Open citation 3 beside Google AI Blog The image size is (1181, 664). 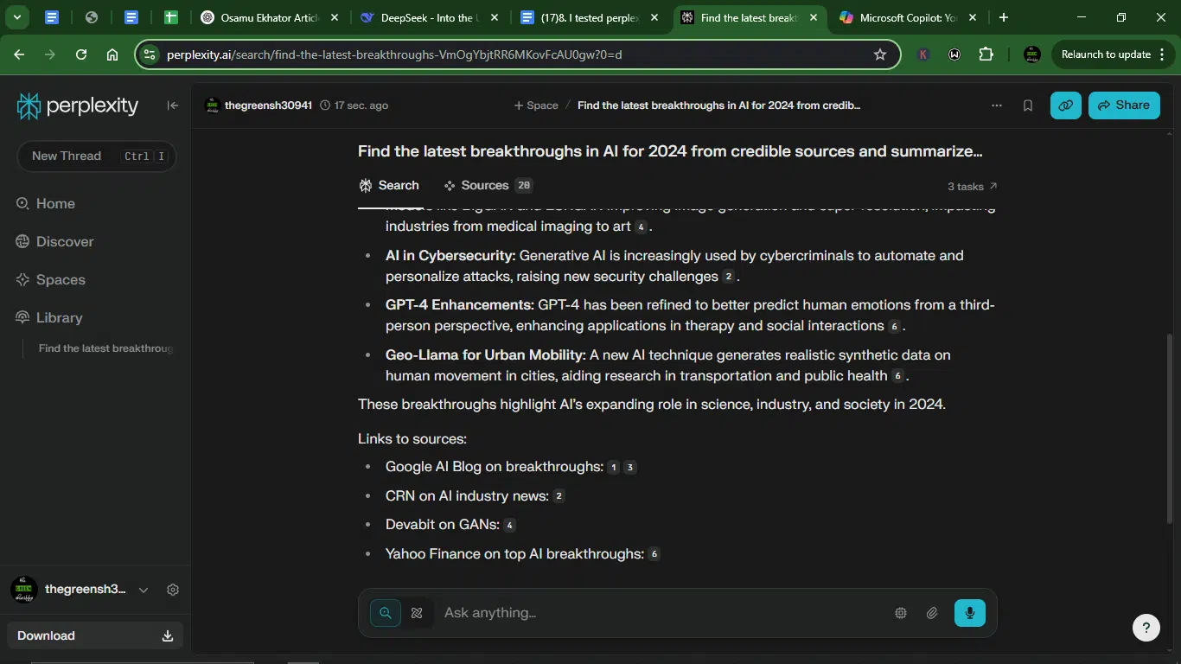(630, 468)
